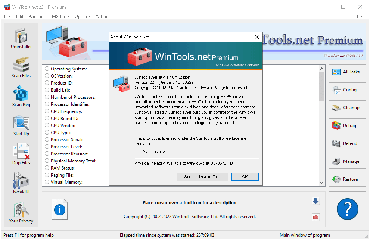Viewport: 370px width, 240px height.
Task: Select the Product ID row
Action: coord(59,83)
